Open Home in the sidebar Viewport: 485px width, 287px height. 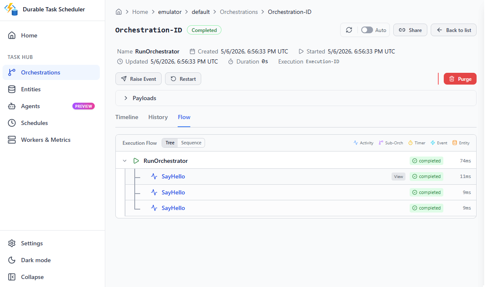pyautogui.click(x=51, y=35)
